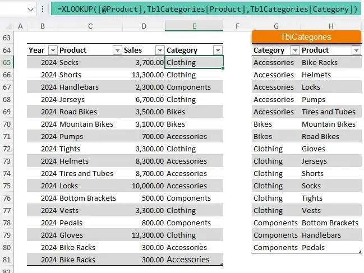Click inside the XLOOKUP formula bar
This screenshot has height=273, width=364.
tap(206, 9)
